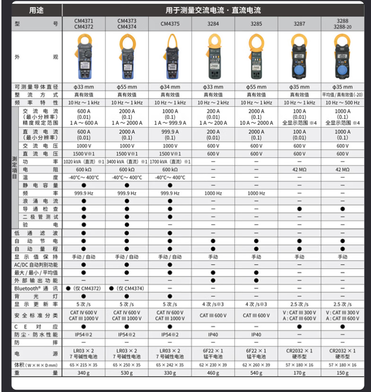Click the '手动 / 自动' cell under CM4371
Screen dimensions: 371x392
(84, 257)
